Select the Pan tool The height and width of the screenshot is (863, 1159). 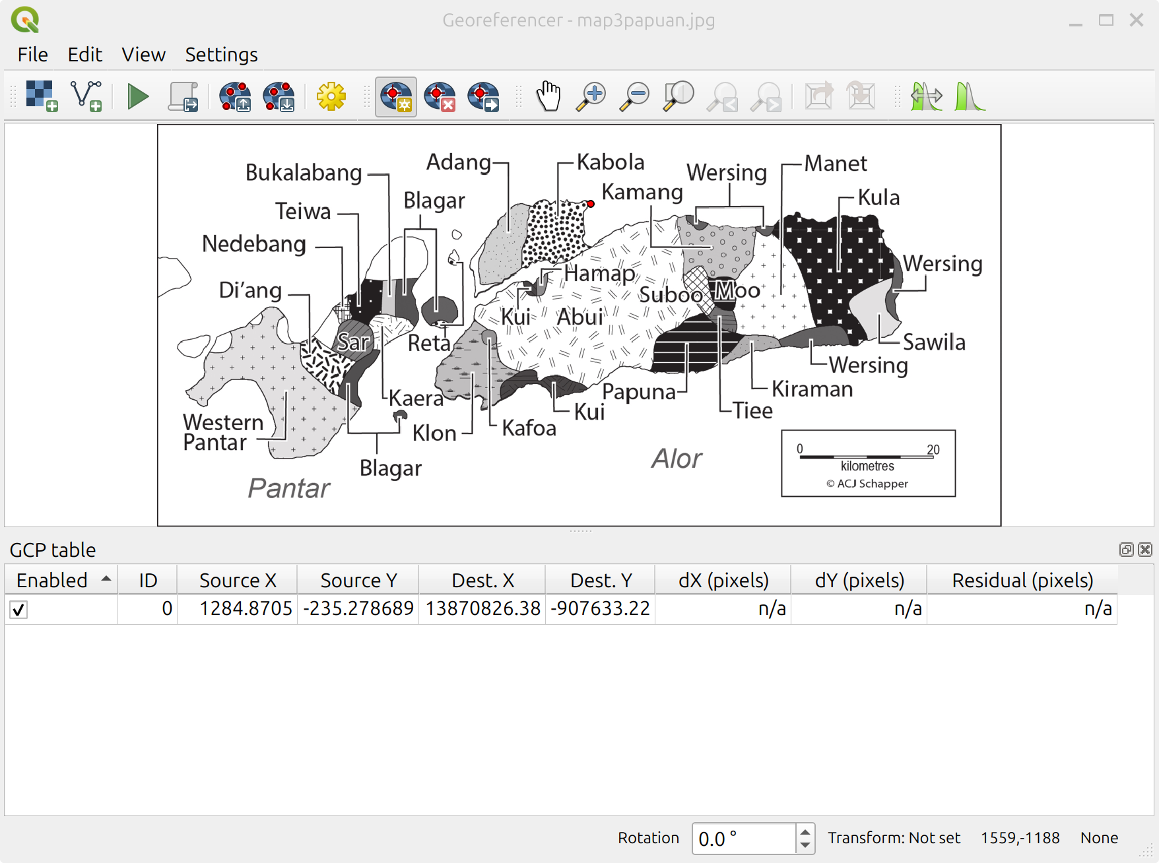tap(548, 96)
